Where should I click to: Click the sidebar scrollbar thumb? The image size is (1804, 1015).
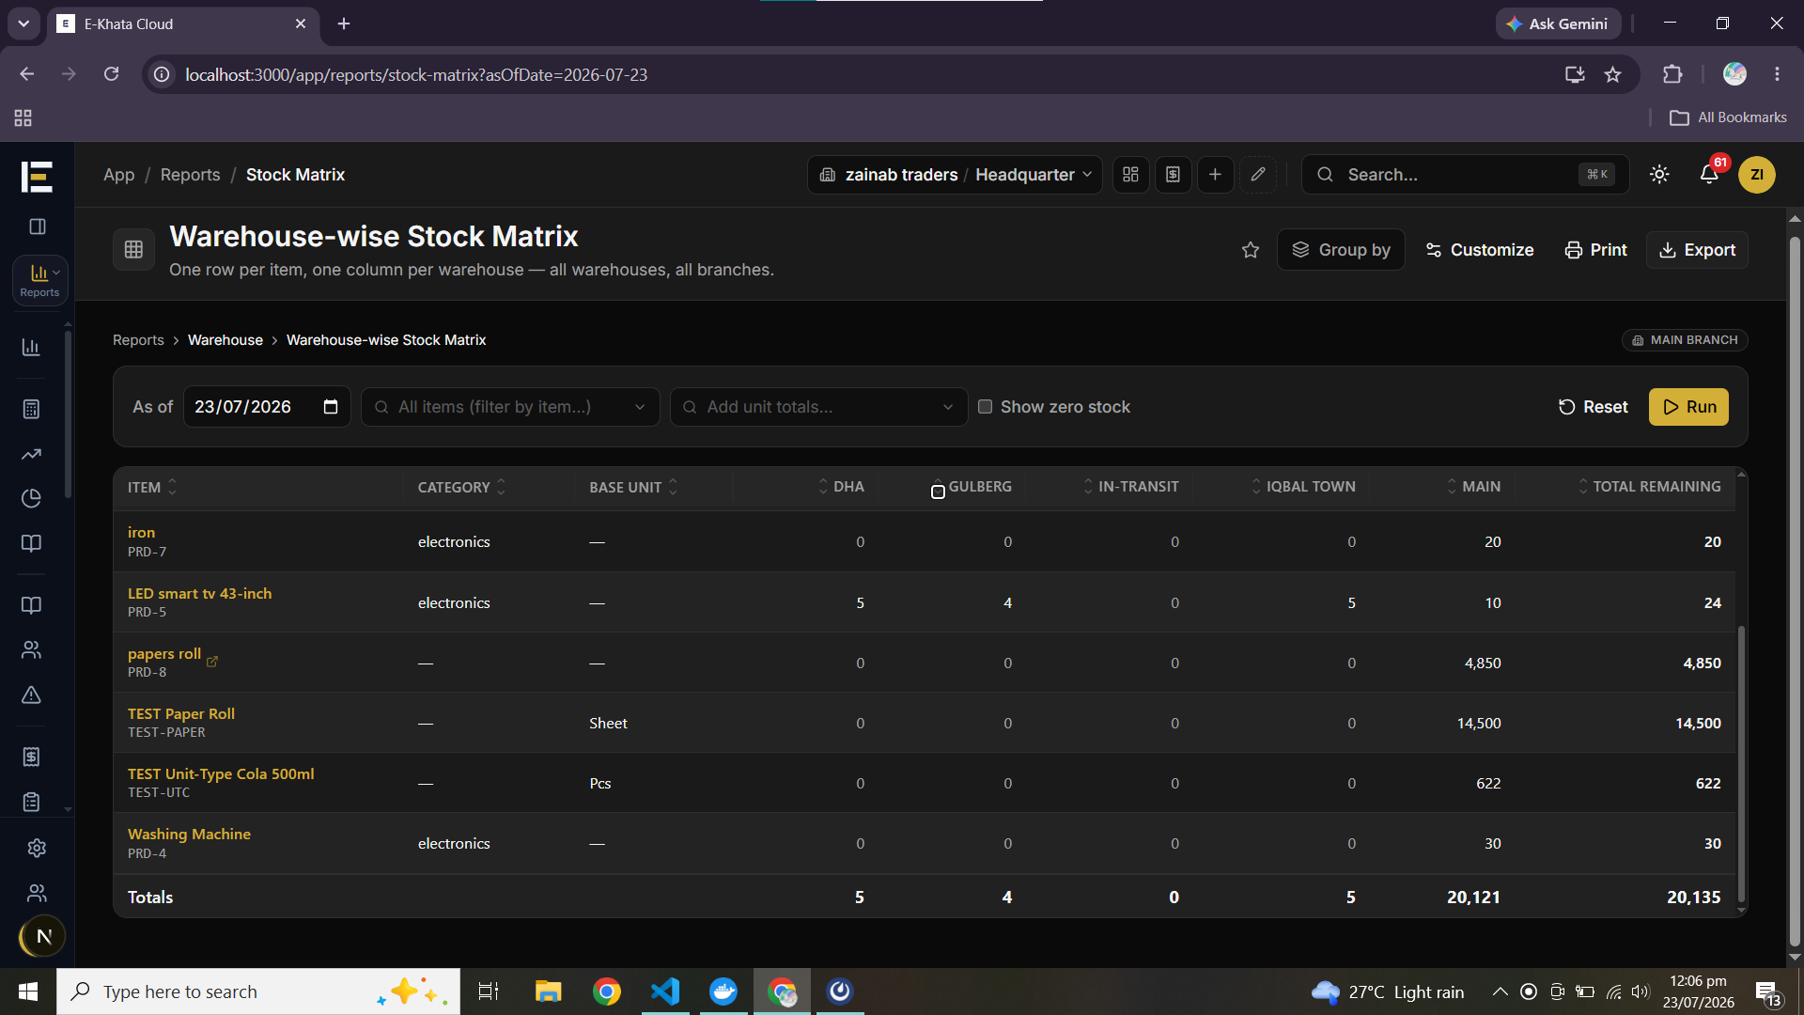point(68,414)
